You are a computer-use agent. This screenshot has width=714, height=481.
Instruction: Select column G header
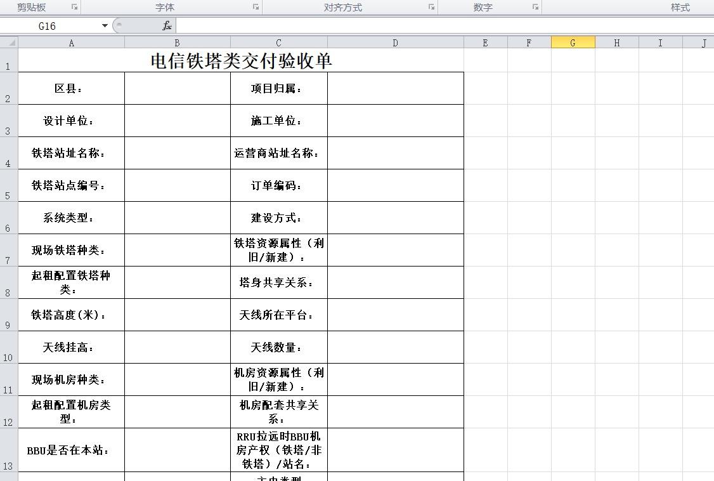pos(573,43)
